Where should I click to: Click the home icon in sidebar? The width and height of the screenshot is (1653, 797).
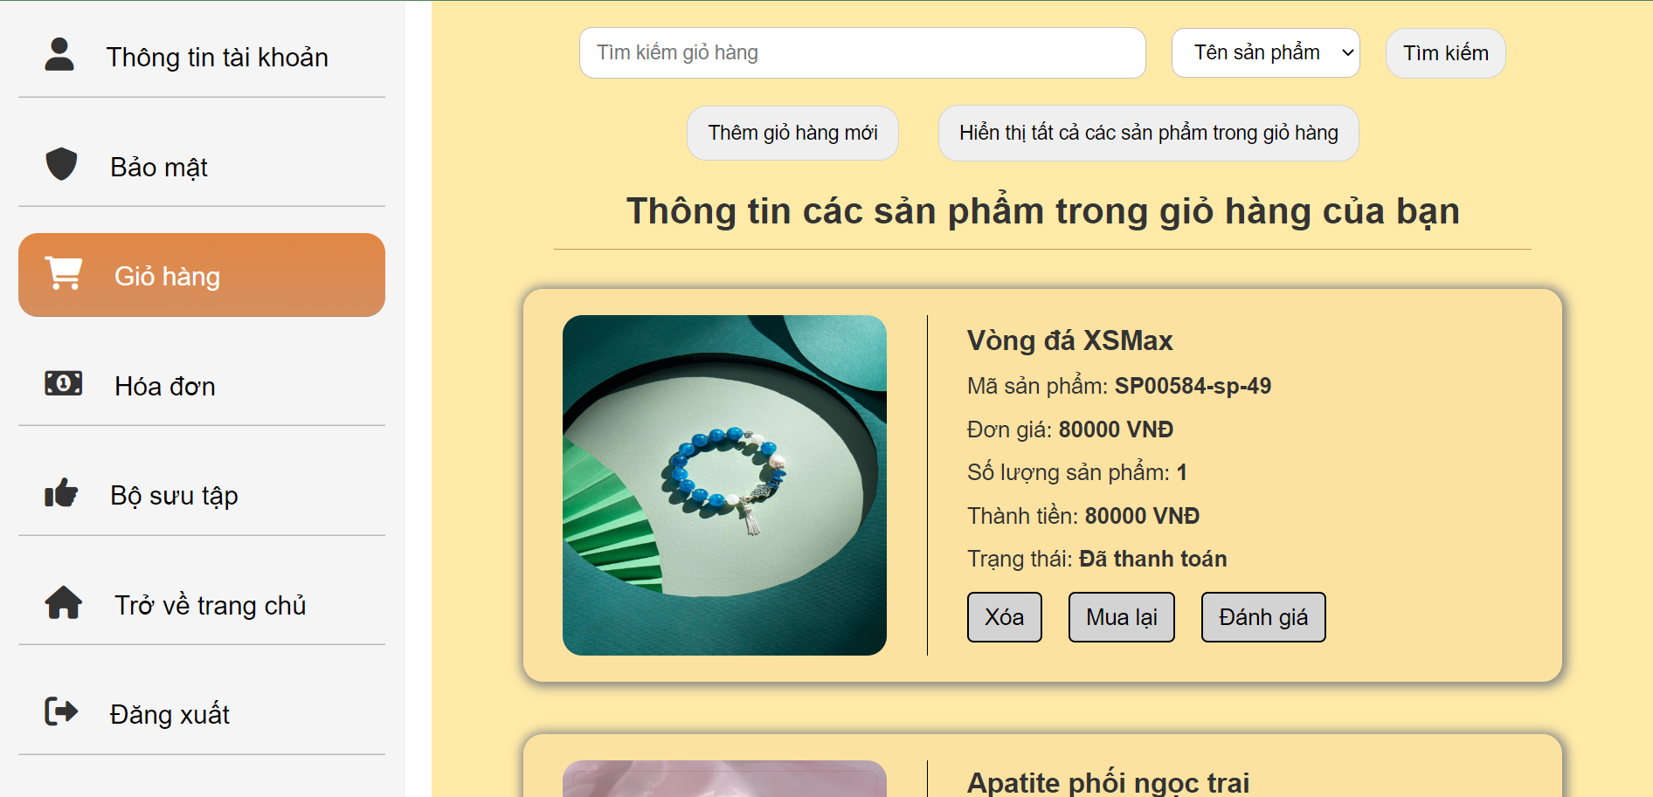click(x=63, y=602)
